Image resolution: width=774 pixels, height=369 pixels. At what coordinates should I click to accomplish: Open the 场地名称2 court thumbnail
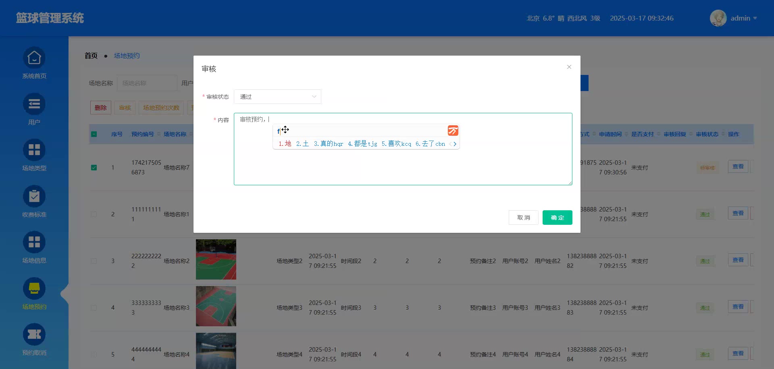[x=216, y=259]
